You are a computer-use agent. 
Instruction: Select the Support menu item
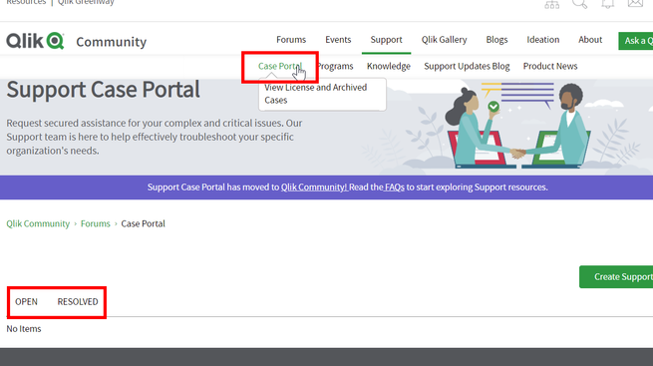click(387, 40)
